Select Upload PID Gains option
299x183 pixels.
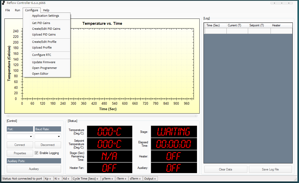(x=44, y=34)
